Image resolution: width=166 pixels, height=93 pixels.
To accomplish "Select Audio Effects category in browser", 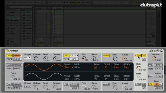I will 14,20.
